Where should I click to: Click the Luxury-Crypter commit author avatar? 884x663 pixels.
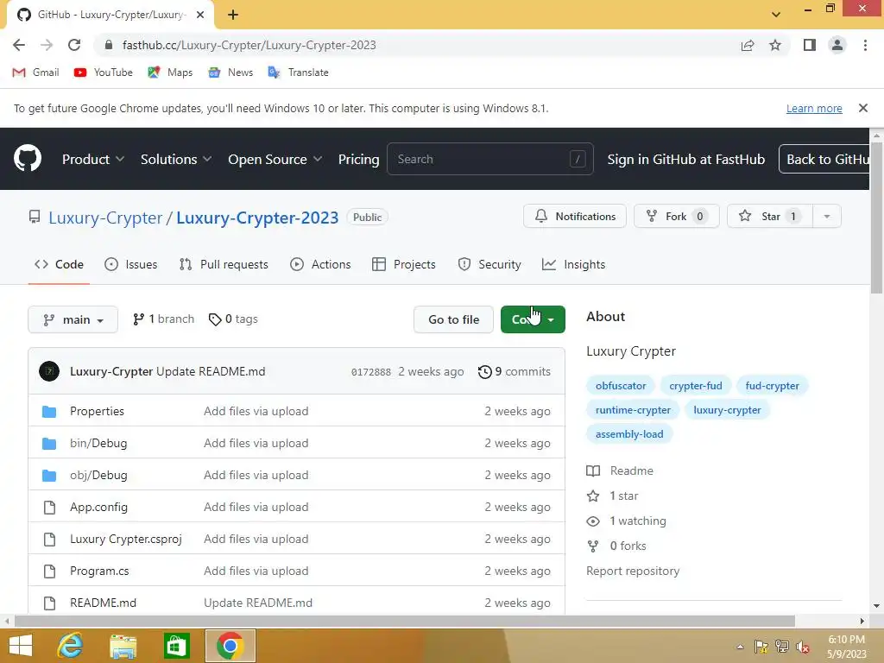pyautogui.click(x=49, y=371)
